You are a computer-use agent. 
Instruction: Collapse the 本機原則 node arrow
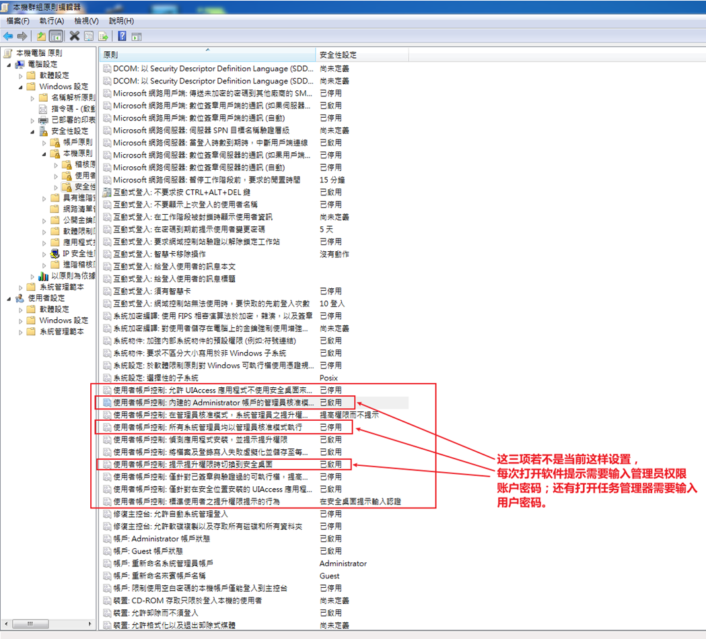pos(44,154)
